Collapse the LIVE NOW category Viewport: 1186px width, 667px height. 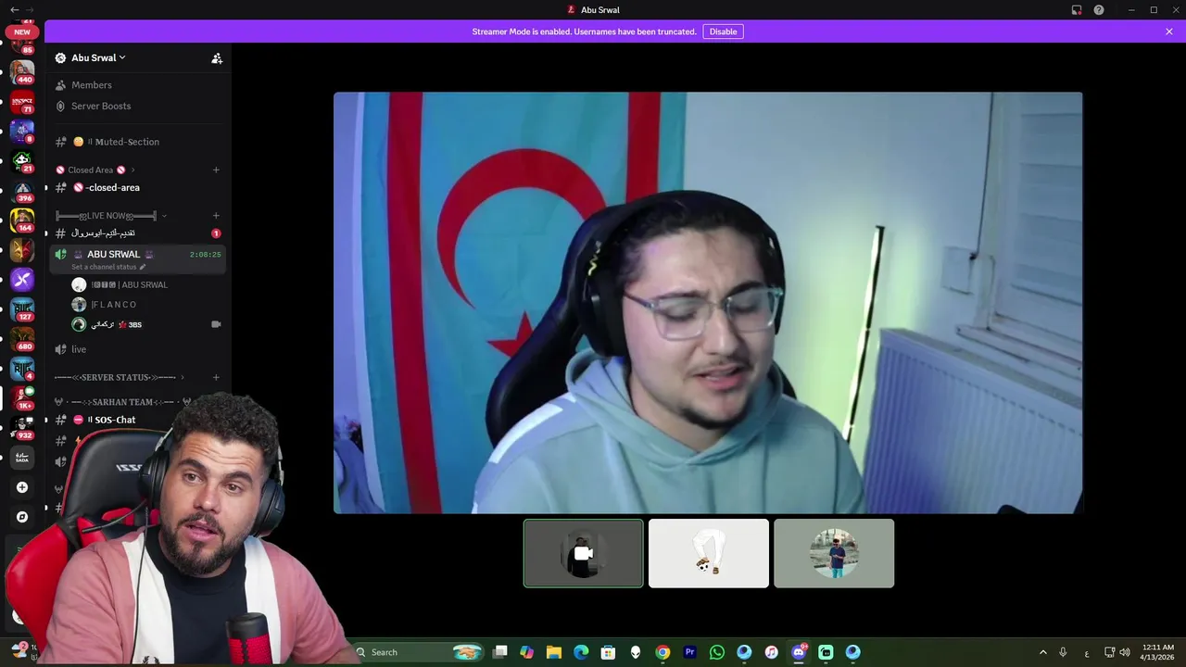[x=111, y=216]
